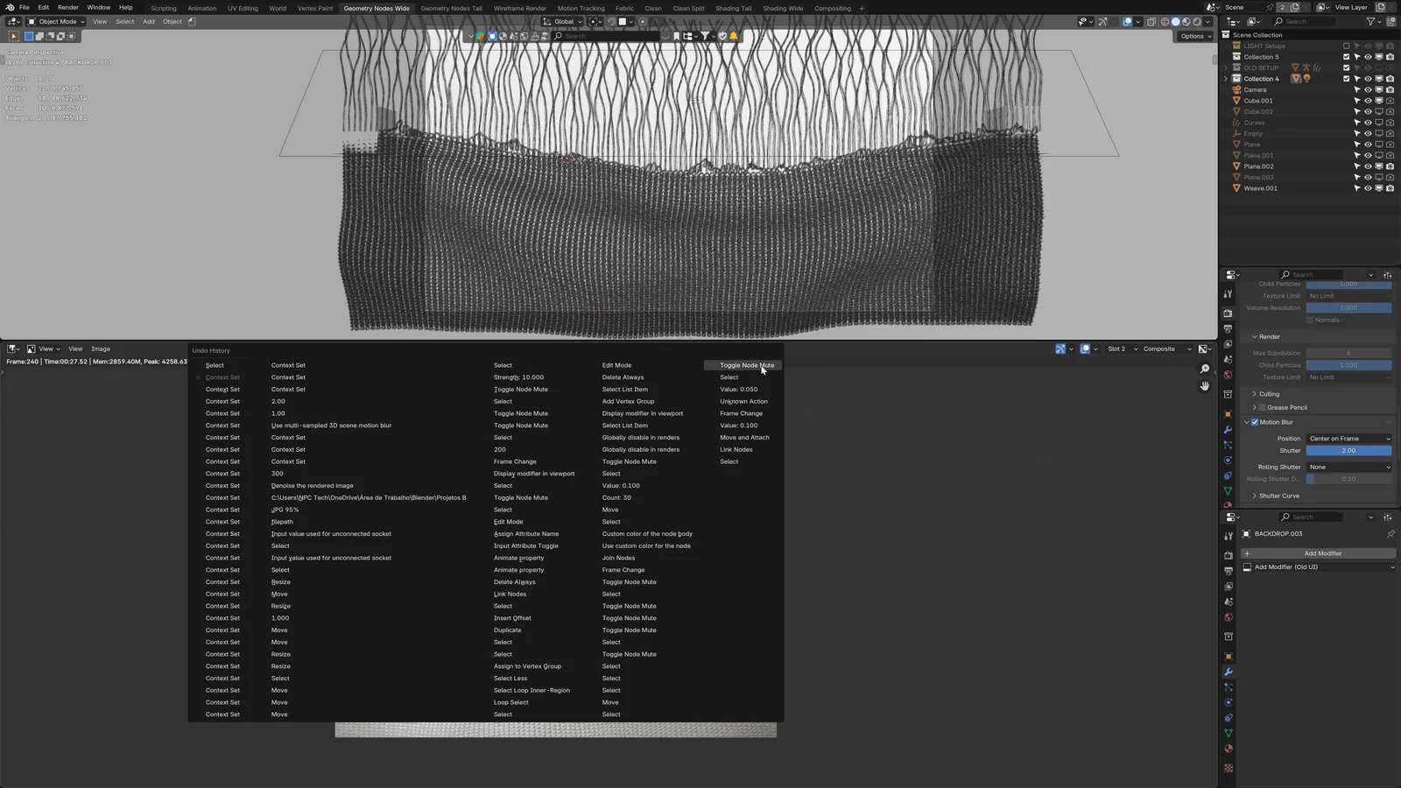Open the Rolling Shutter dropdown
The image size is (1401, 788).
(1348, 467)
